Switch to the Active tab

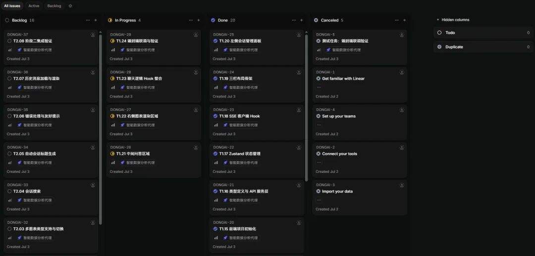tap(34, 6)
